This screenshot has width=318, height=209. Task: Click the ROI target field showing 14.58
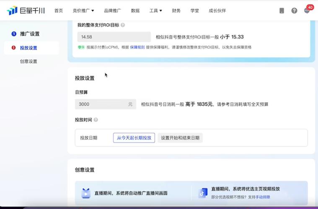point(114,37)
